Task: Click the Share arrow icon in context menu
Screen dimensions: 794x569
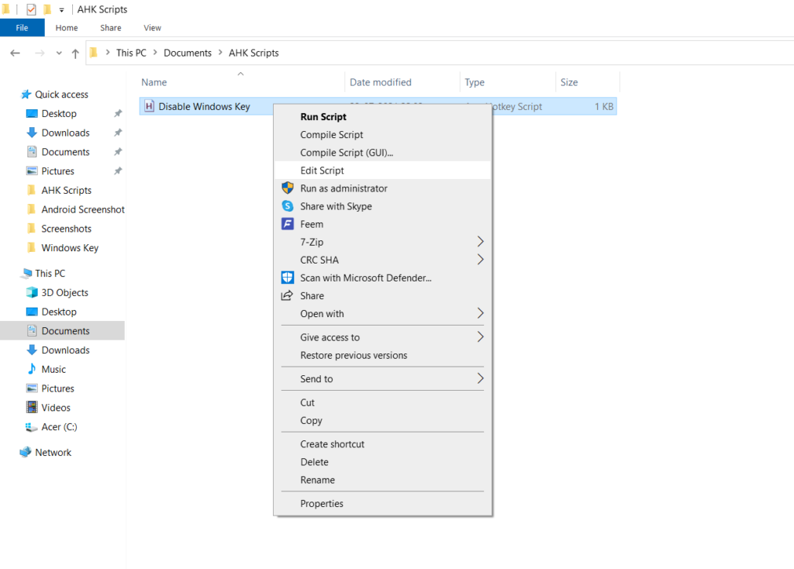Action: [x=288, y=295]
